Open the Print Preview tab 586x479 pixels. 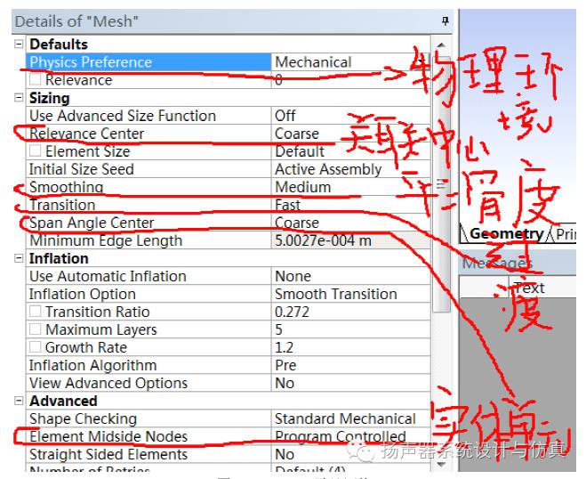(566, 234)
